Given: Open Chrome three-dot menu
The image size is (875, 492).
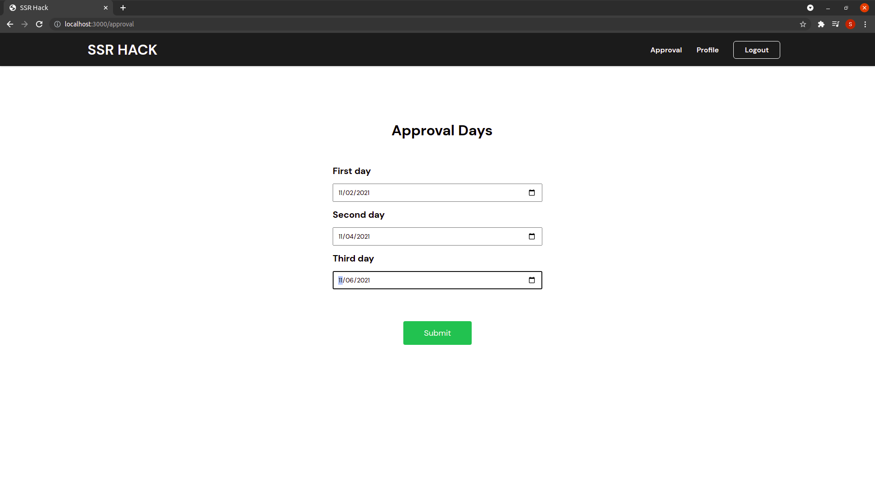Looking at the screenshot, I should click(865, 24).
